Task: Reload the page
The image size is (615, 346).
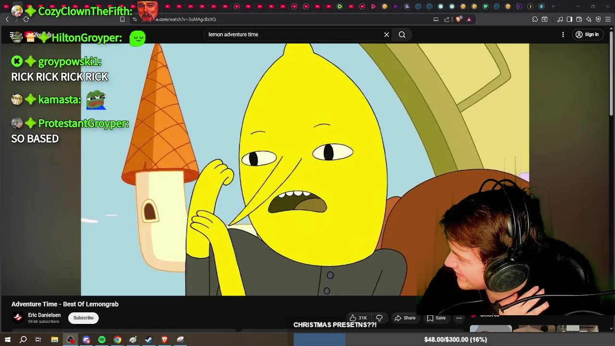Action: coord(26,19)
